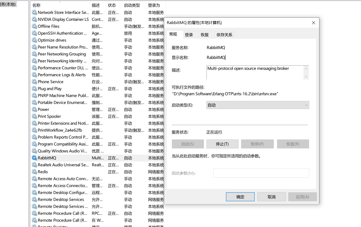Select the Offline Files service gear icon
The width and height of the screenshot is (361, 227).
(x=34, y=26)
